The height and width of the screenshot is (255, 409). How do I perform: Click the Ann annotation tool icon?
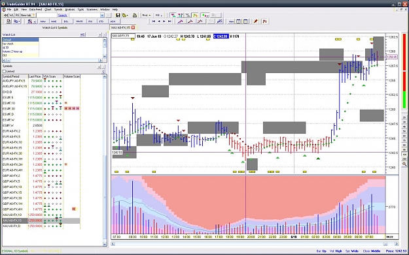[x=231, y=22]
